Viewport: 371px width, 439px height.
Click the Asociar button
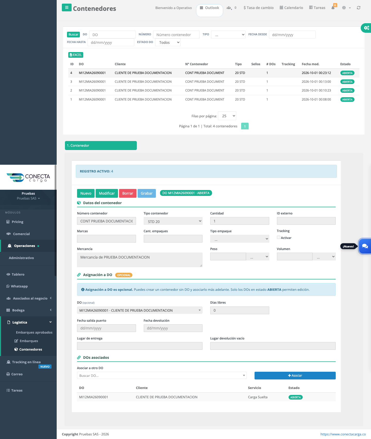tap(295, 376)
